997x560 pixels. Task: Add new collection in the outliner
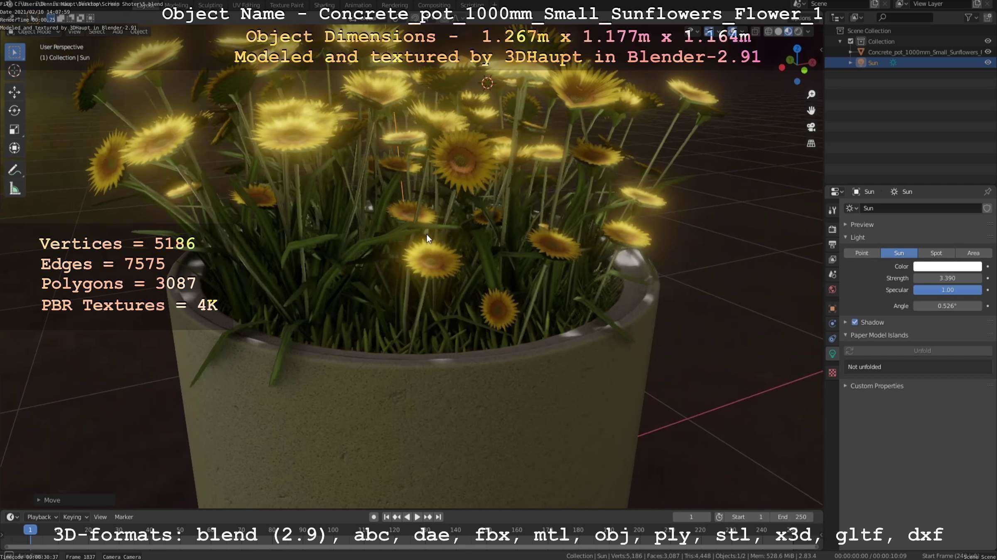pyautogui.click(x=988, y=17)
